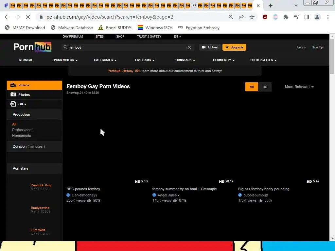
Task: Open the Flint Wolf profile link
Action: tap(38, 230)
